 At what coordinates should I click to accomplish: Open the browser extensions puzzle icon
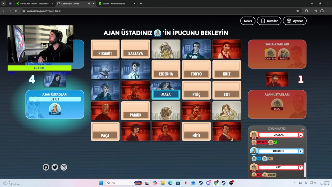tap(306, 11)
